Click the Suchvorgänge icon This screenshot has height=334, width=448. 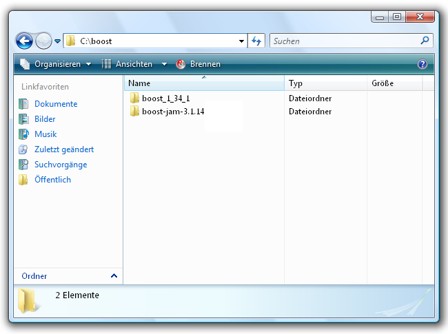[23, 165]
